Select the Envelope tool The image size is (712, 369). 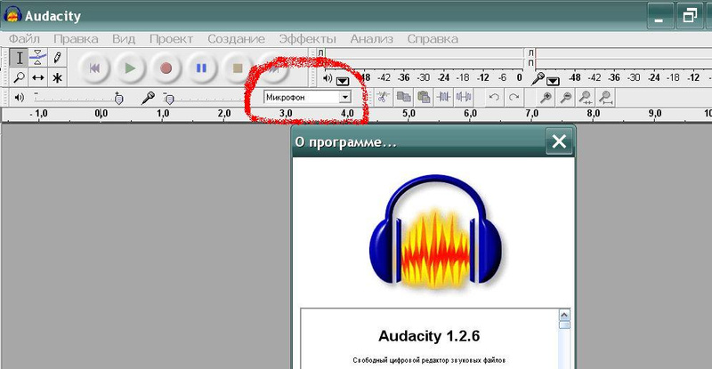[x=38, y=58]
